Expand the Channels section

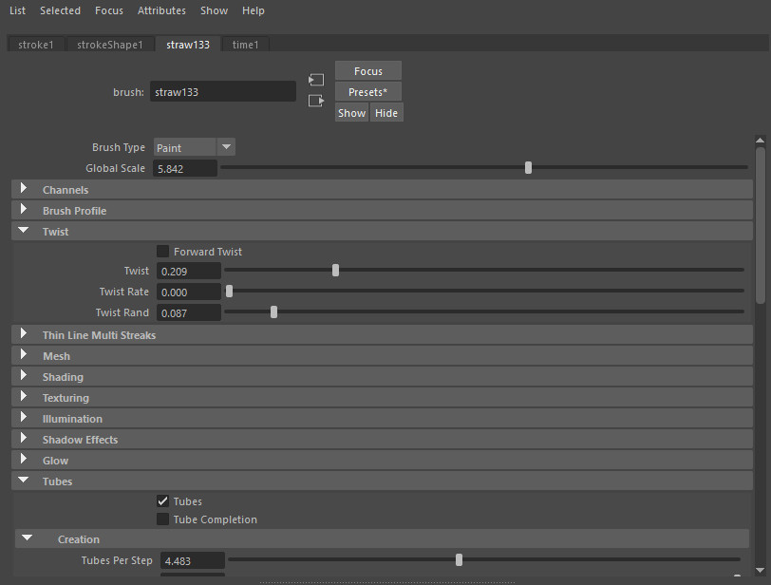(382, 190)
